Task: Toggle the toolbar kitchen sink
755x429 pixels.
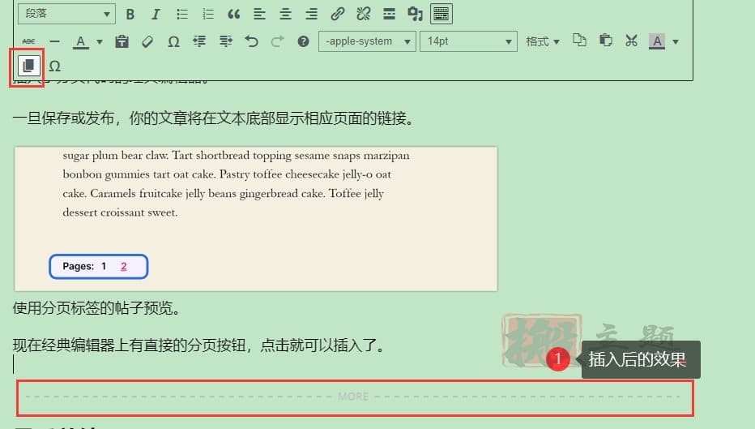Action: [x=441, y=14]
